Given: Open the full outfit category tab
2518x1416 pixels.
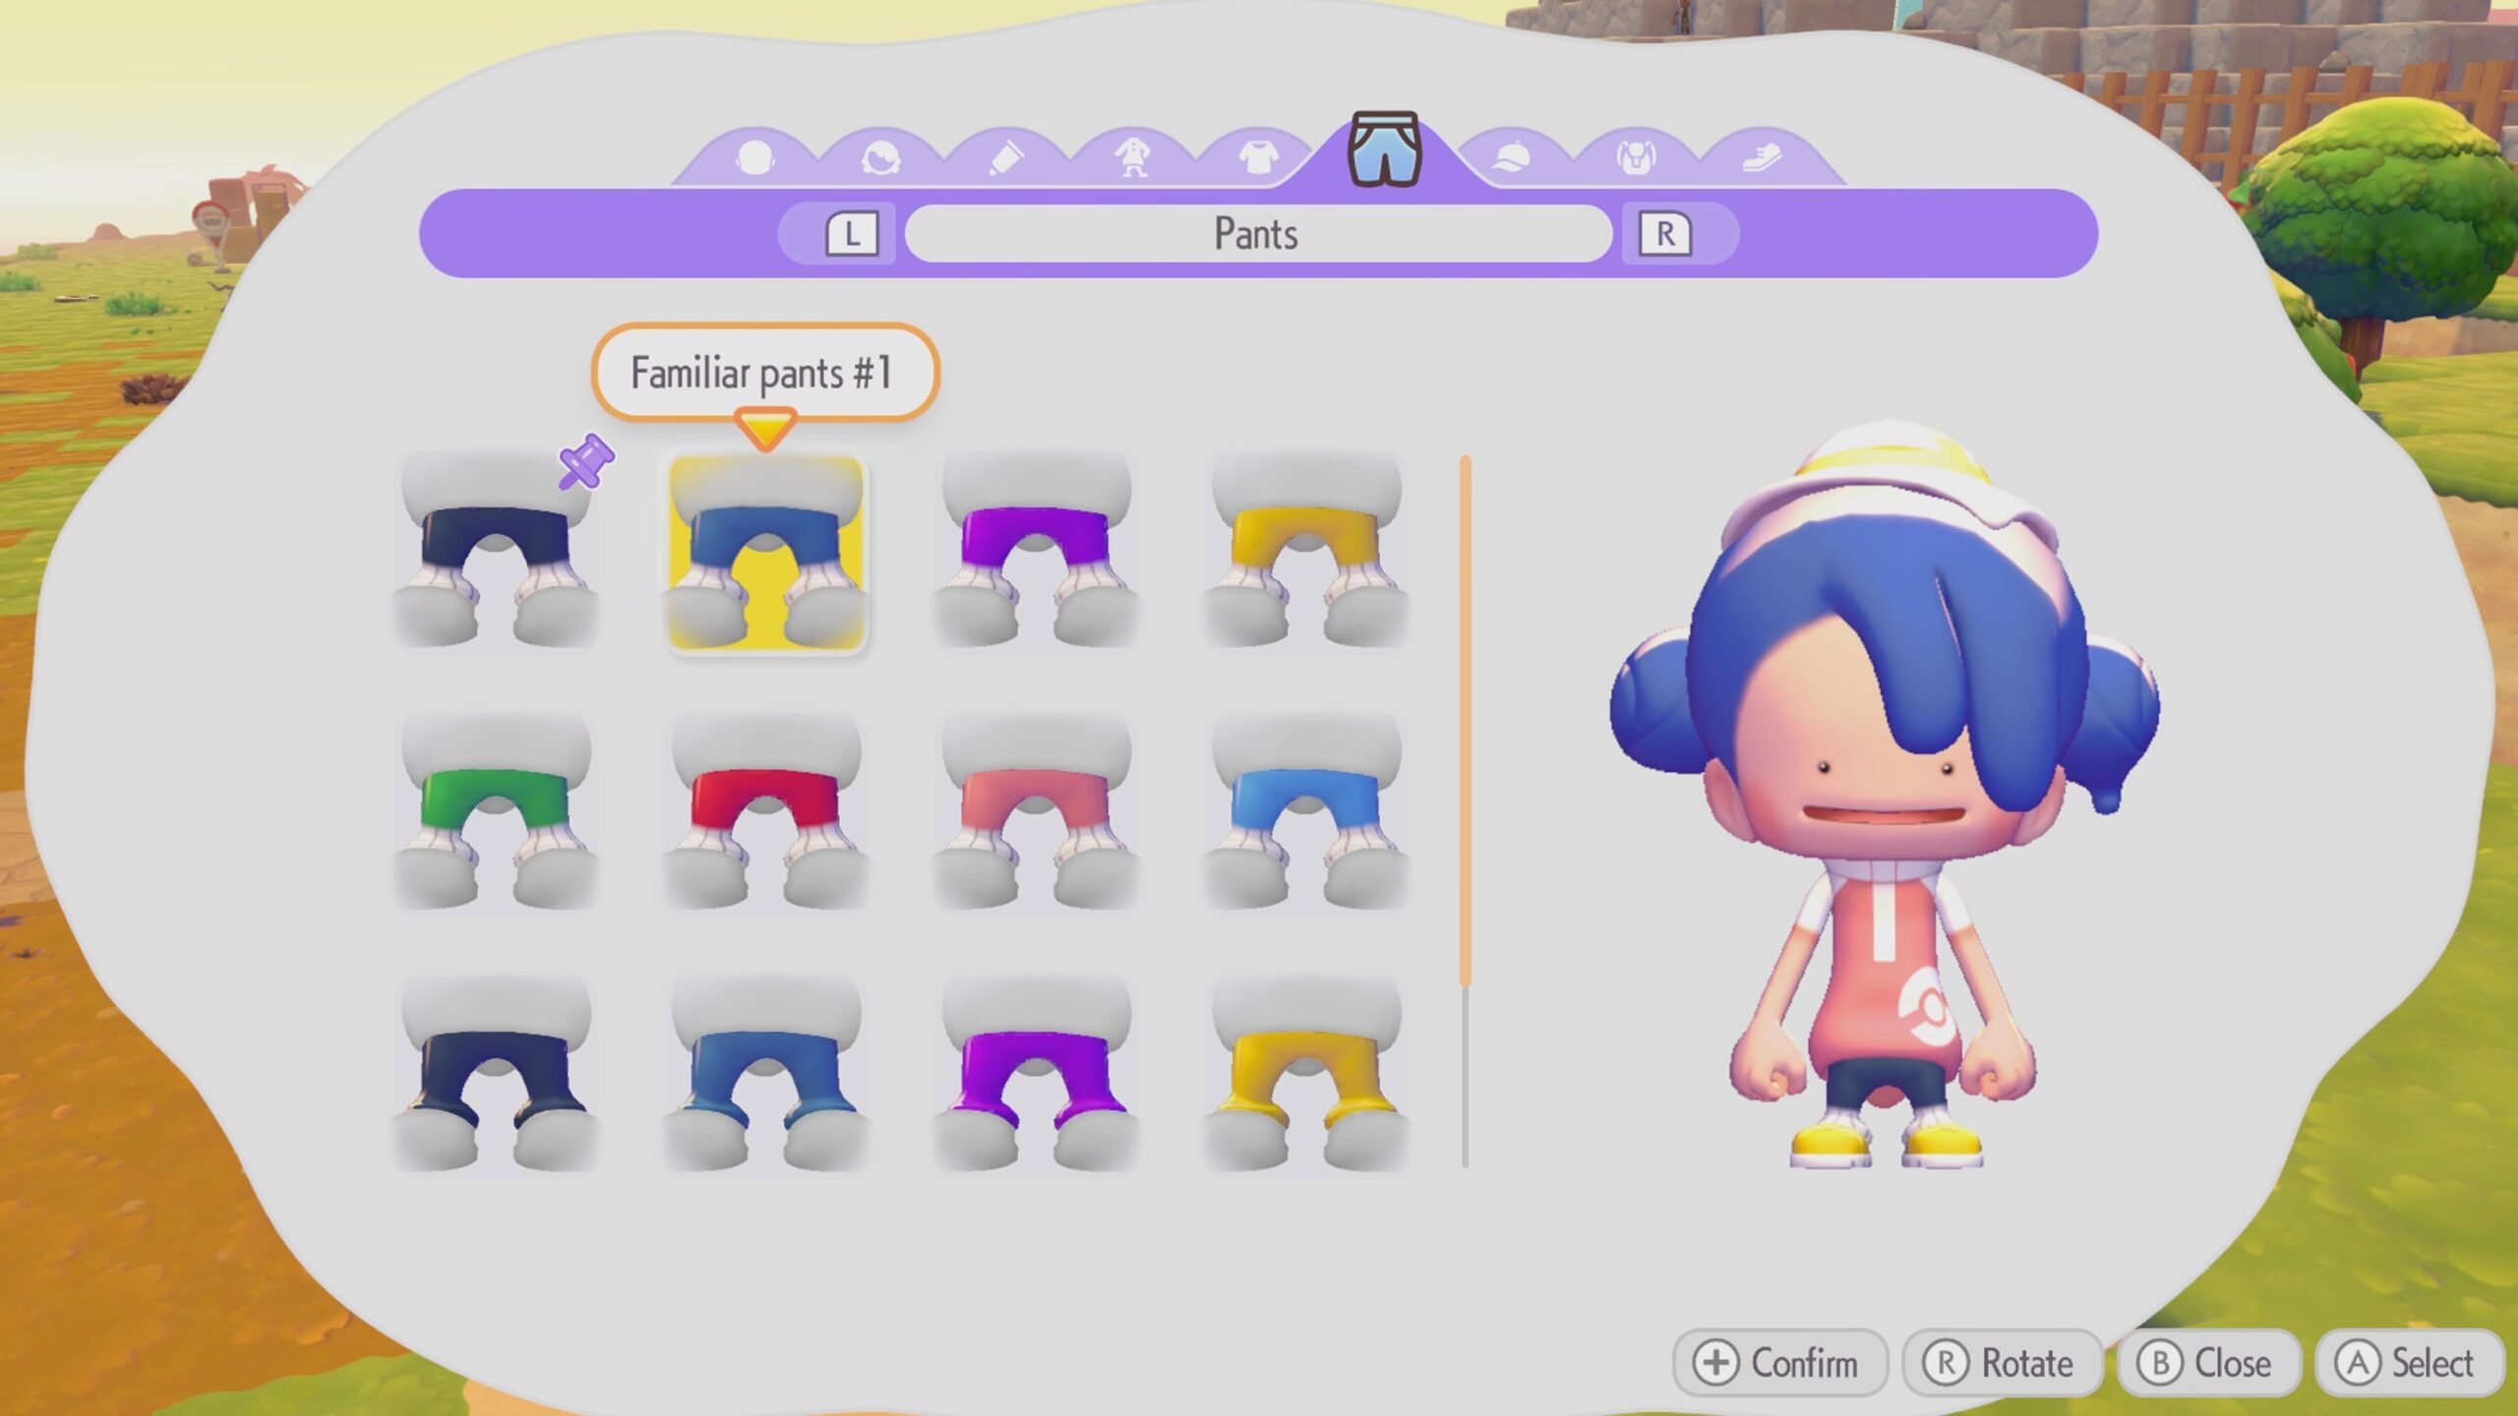Looking at the screenshot, I should 1132,157.
